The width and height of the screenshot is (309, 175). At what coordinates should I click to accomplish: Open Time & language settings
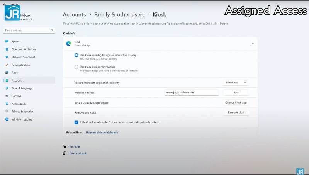pyautogui.click(x=22, y=88)
